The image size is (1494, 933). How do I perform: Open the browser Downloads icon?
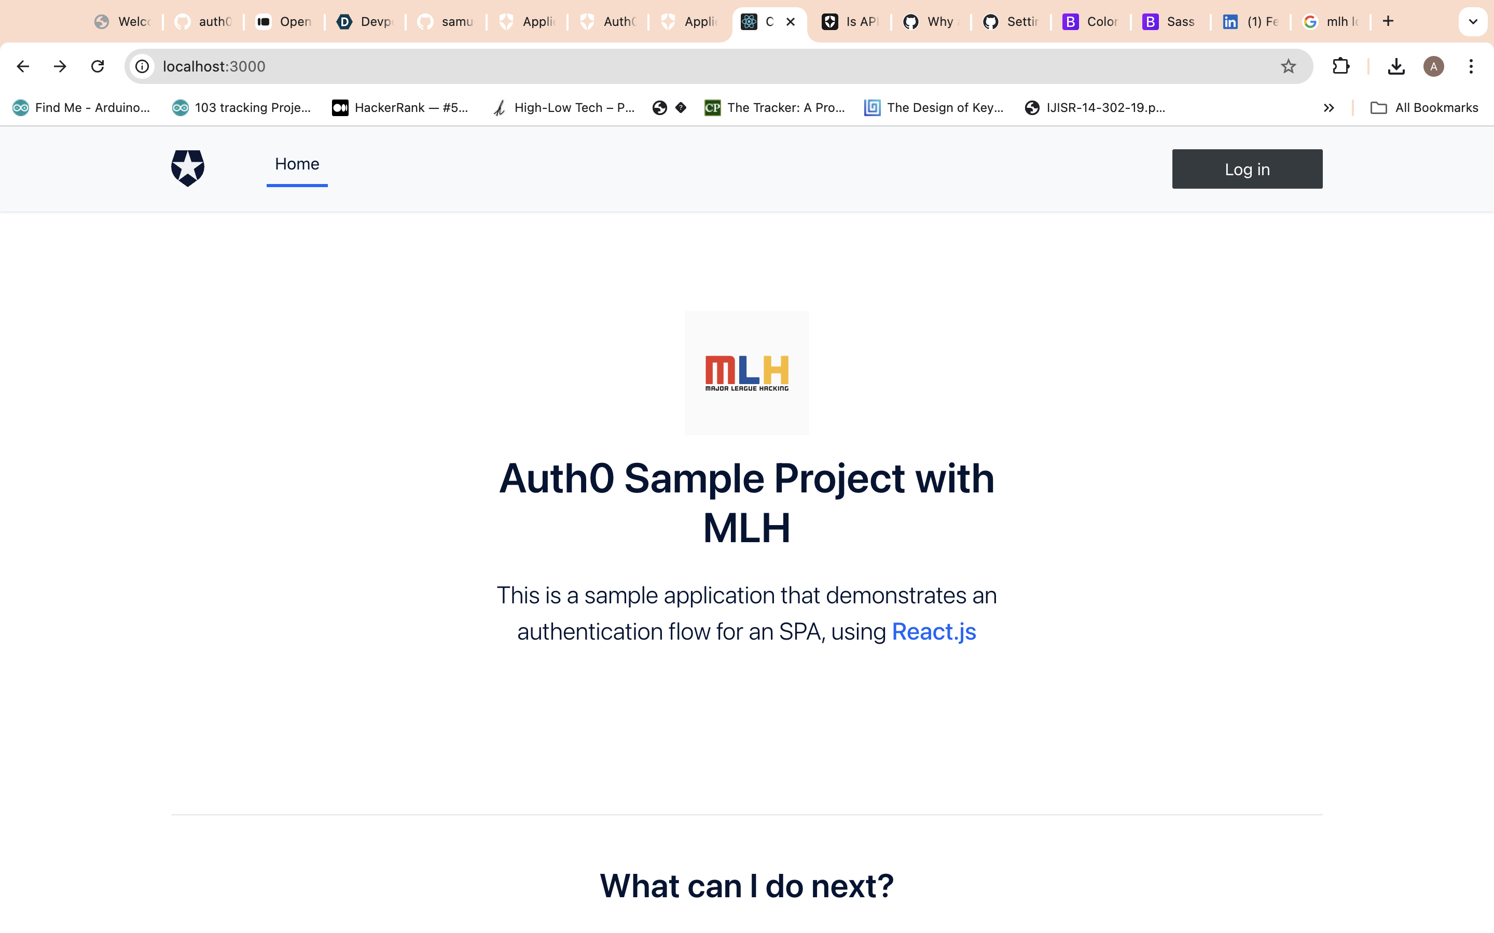tap(1396, 66)
